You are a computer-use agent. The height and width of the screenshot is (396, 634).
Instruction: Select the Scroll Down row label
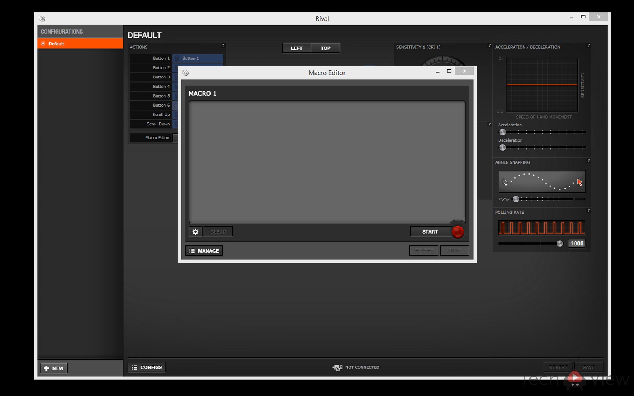pyautogui.click(x=150, y=124)
